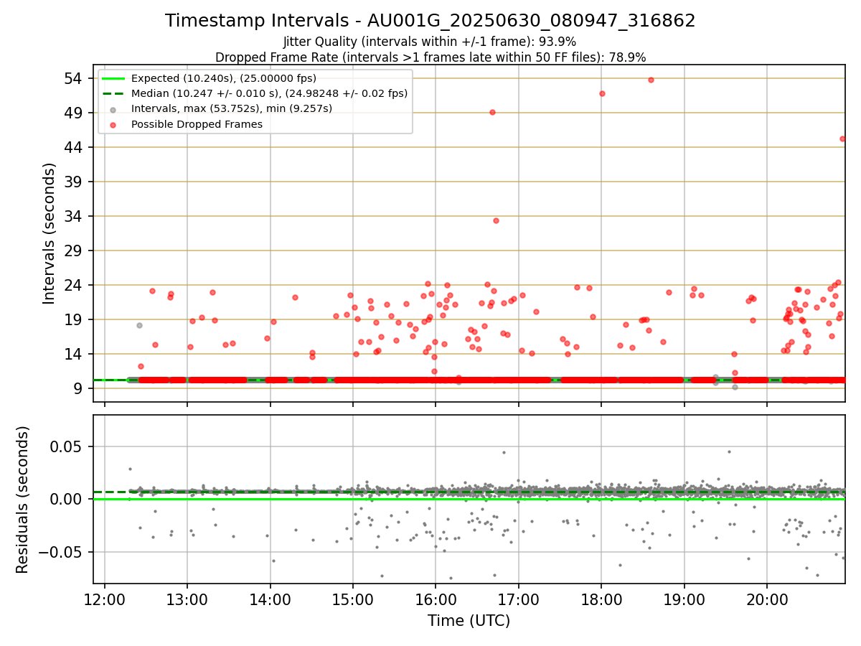Select the 'Dropped Frame Rate' 78.9% subtitle line
The height and width of the screenshot is (646, 861).
pyautogui.click(x=430, y=57)
